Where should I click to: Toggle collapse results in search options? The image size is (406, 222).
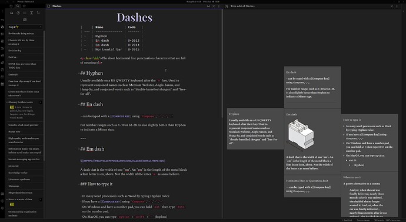(25, 13)
